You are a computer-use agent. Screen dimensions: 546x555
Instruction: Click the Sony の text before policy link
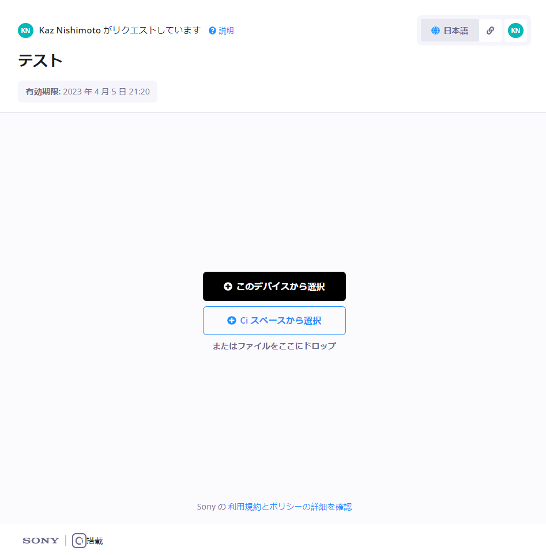(212, 507)
